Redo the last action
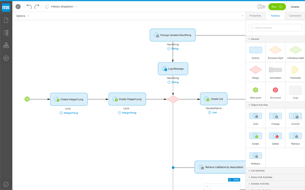The height and width of the screenshot is (190, 305). click(37, 7)
